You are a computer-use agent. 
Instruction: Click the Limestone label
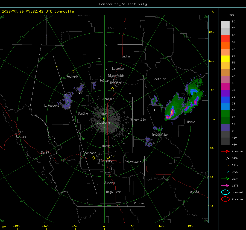tap(52, 106)
